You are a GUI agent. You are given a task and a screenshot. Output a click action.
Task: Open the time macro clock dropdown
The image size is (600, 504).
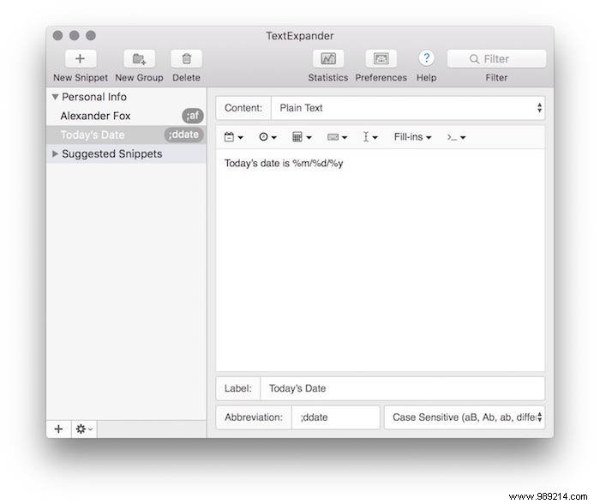(267, 137)
